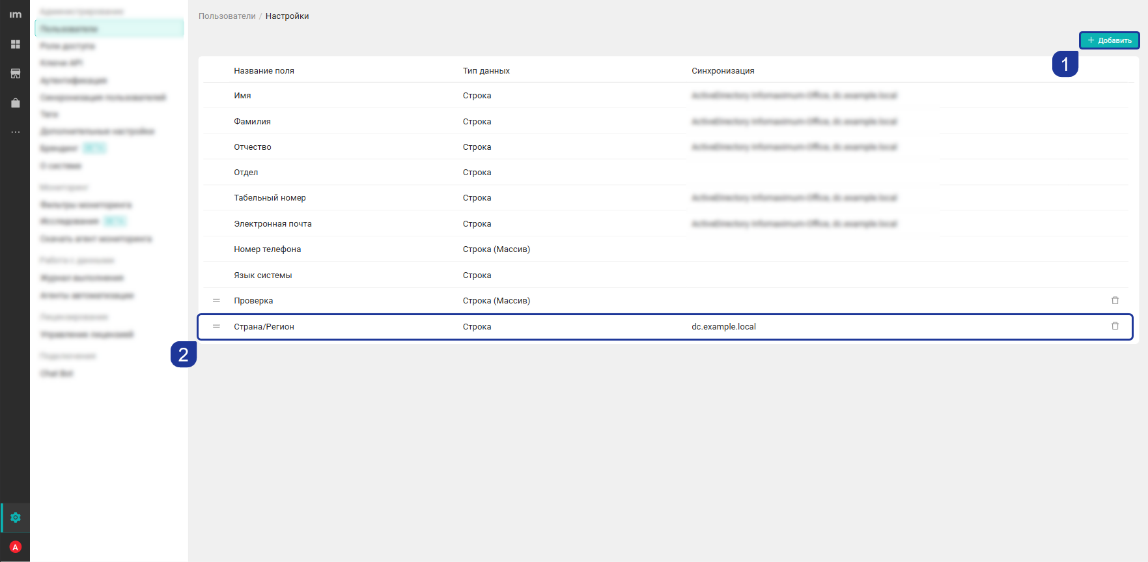Open the red user avatar A

pyautogui.click(x=16, y=547)
